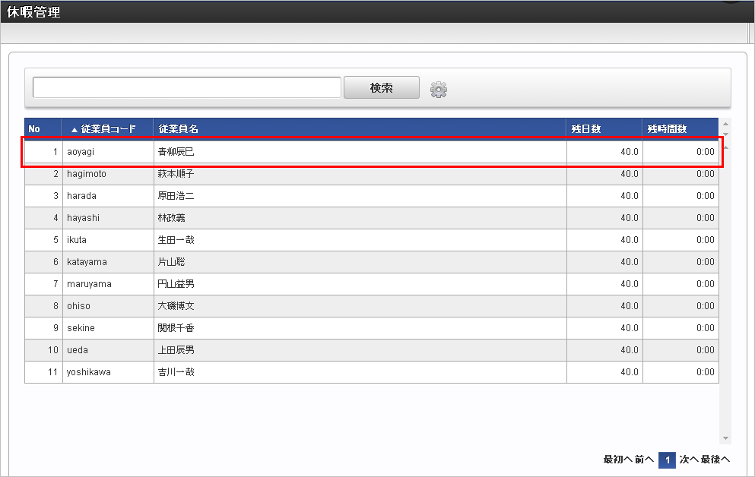This screenshot has width=755, height=477.
Task: Go to 前へ previous page link
Action: pyautogui.click(x=644, y=460)
